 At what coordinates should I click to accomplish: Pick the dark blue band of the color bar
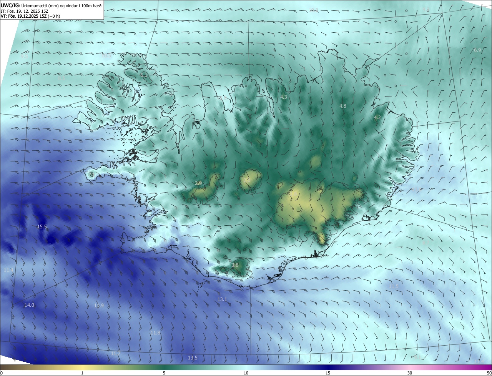coord(328,367)
